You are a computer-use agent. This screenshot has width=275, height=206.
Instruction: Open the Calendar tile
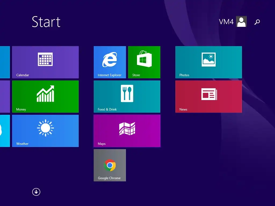click(45, 62)
